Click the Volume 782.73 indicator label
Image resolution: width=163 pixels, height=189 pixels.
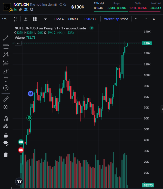25,38
